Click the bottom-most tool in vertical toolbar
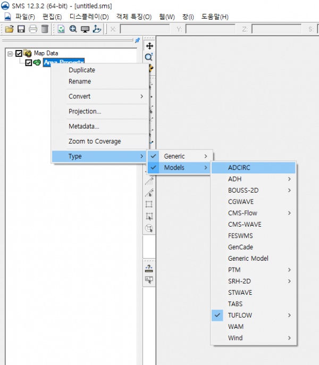 149,280
